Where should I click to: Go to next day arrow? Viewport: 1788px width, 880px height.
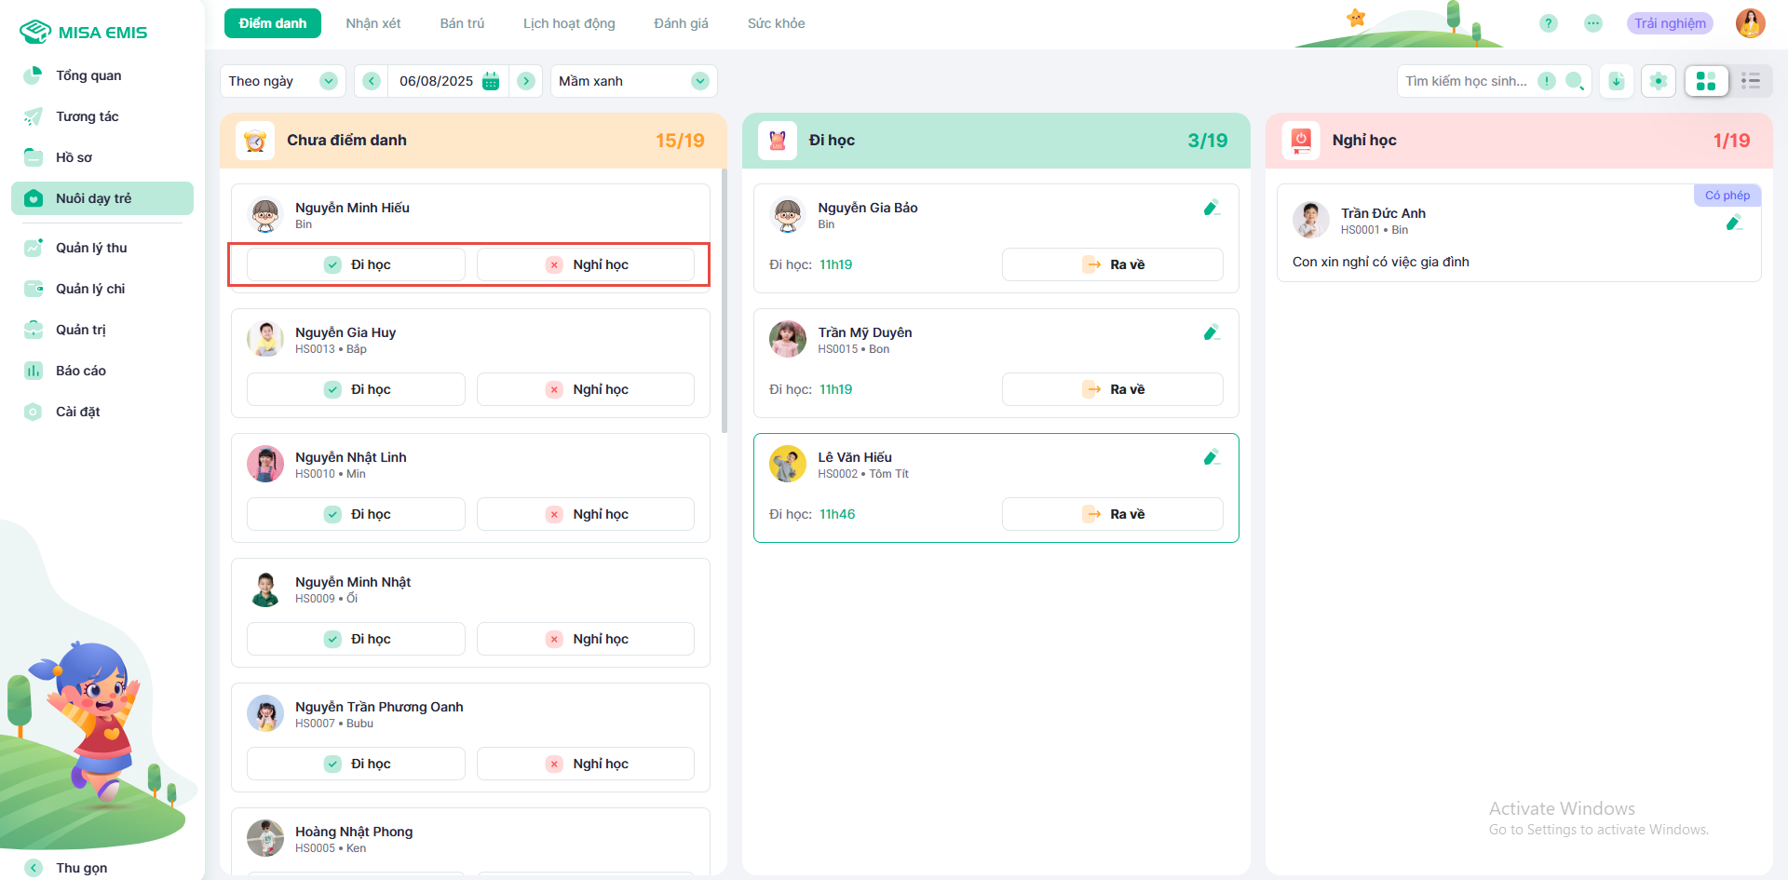[x=526, y=81]
